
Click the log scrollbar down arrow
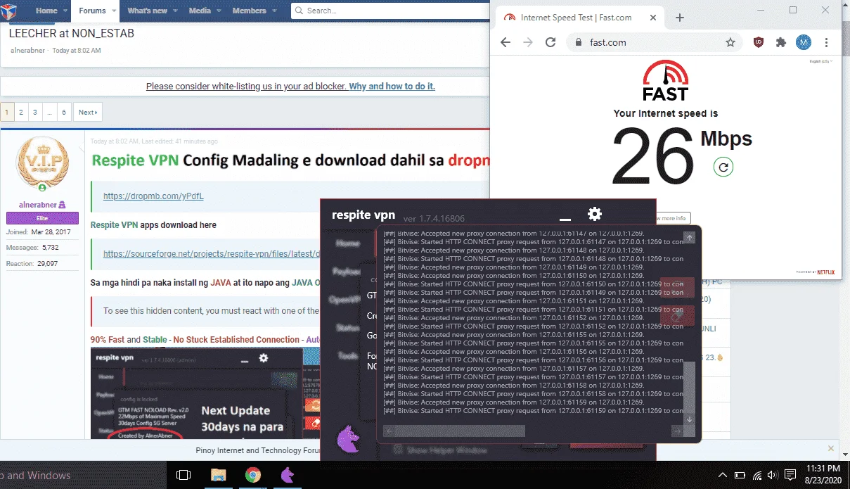pos(689,419)
